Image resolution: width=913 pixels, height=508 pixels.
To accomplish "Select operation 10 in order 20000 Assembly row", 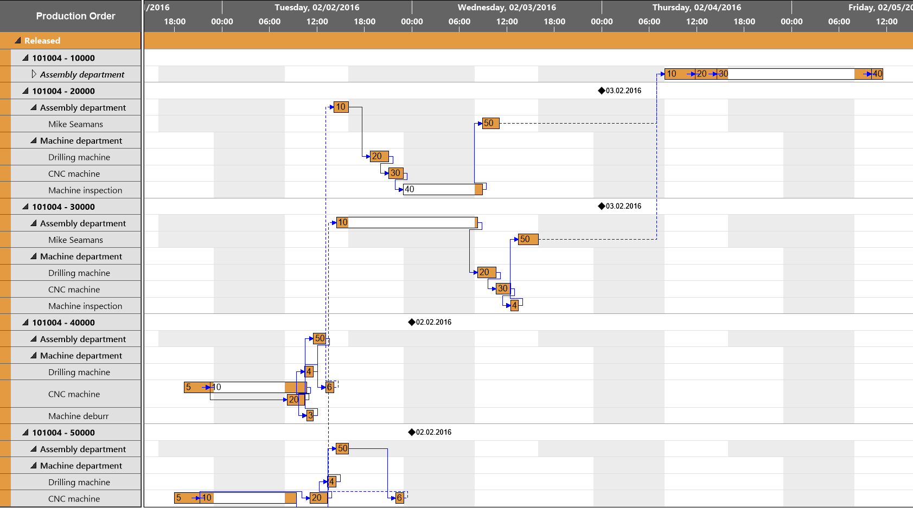I will tap(341, 107).
